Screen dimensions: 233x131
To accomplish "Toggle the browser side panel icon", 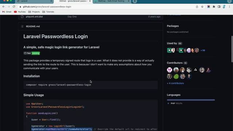I will 219,7.
